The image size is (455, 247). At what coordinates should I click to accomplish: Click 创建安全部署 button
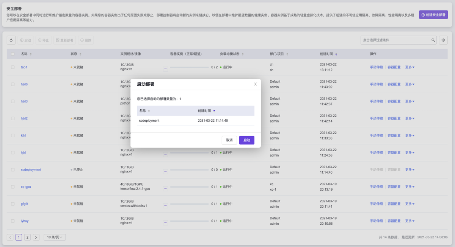[x=433, y=15]
